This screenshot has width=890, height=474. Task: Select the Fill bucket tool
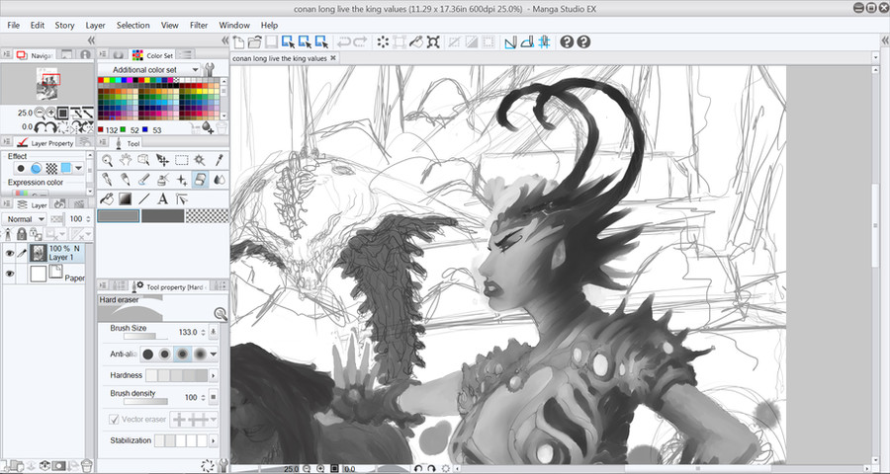107,198
